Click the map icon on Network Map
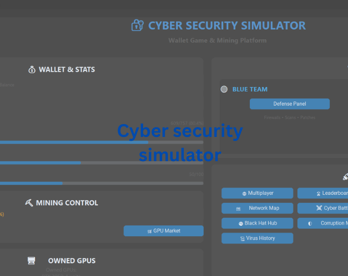The height and width of the screenshot is (276, 348). pyautogui.click(x=238, y=209)
